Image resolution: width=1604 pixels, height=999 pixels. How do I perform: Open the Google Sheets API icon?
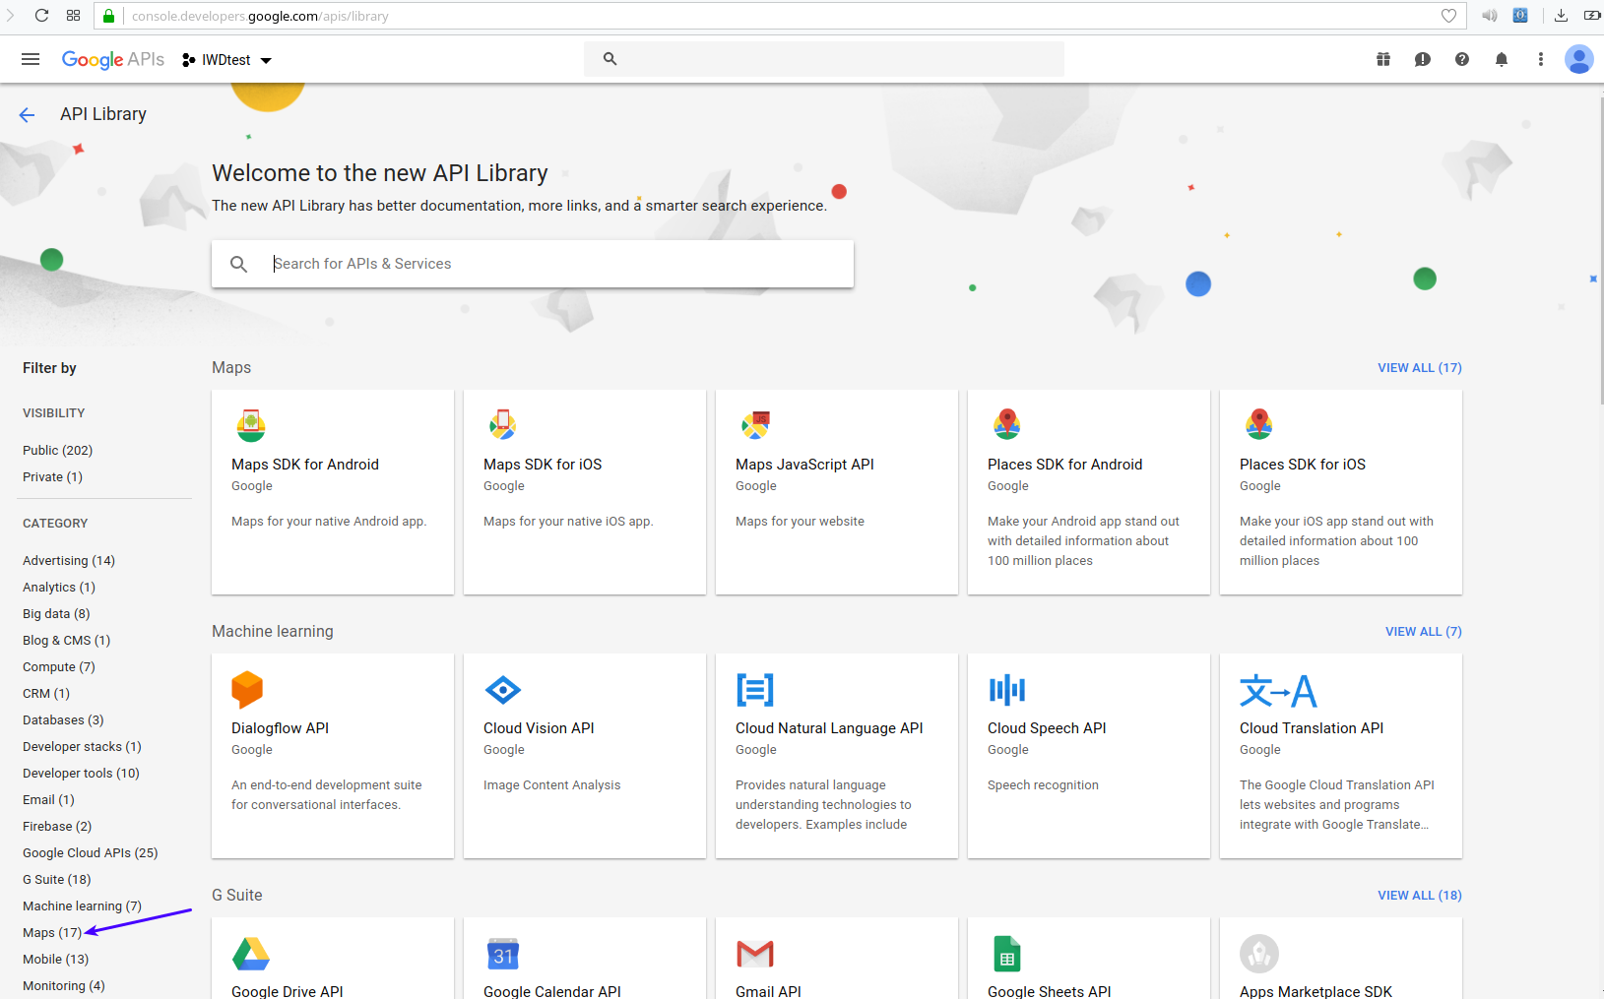pos(1007,954)
